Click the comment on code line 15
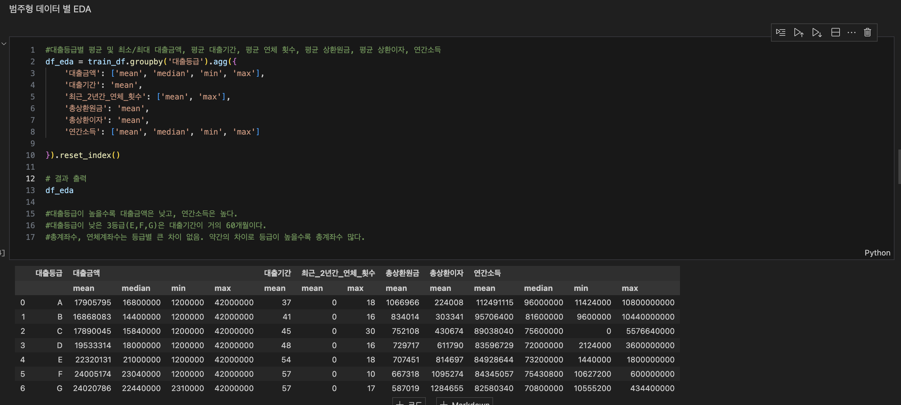901x405 pixels. coord(141,213)
